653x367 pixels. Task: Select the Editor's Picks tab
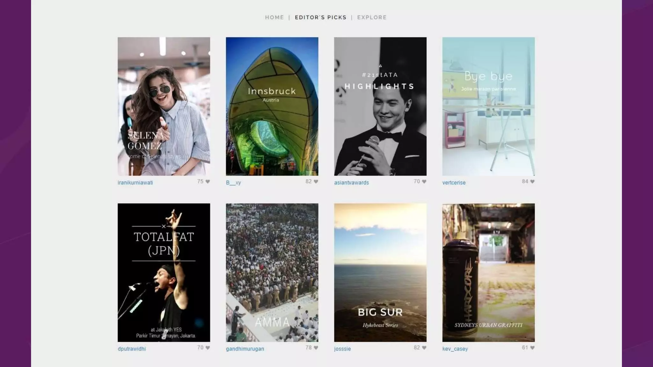pyautogui.click(x=320, y=18)
